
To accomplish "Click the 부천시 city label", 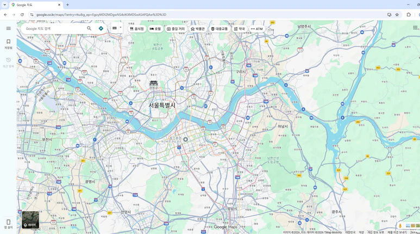I will coord(47,139).
